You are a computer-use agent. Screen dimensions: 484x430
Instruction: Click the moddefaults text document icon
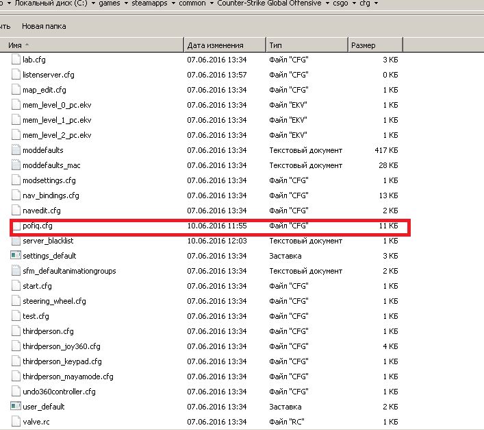click(x=16, y=150)
